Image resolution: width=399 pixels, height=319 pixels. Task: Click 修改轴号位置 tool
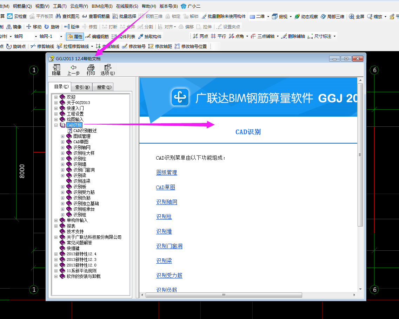point(191,47)
